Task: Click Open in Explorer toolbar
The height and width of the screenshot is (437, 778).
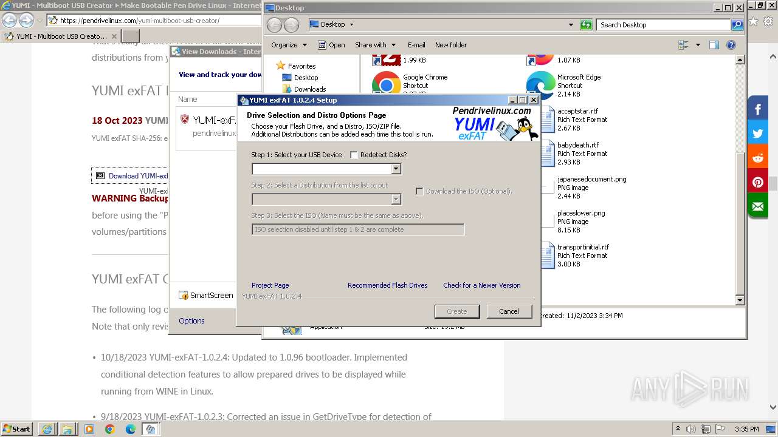Action: 331,45
